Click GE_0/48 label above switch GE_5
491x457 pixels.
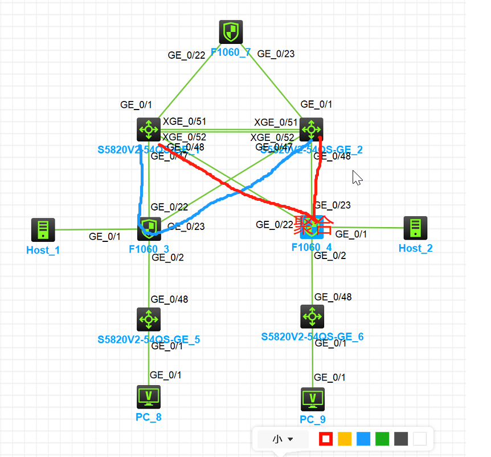169,299
